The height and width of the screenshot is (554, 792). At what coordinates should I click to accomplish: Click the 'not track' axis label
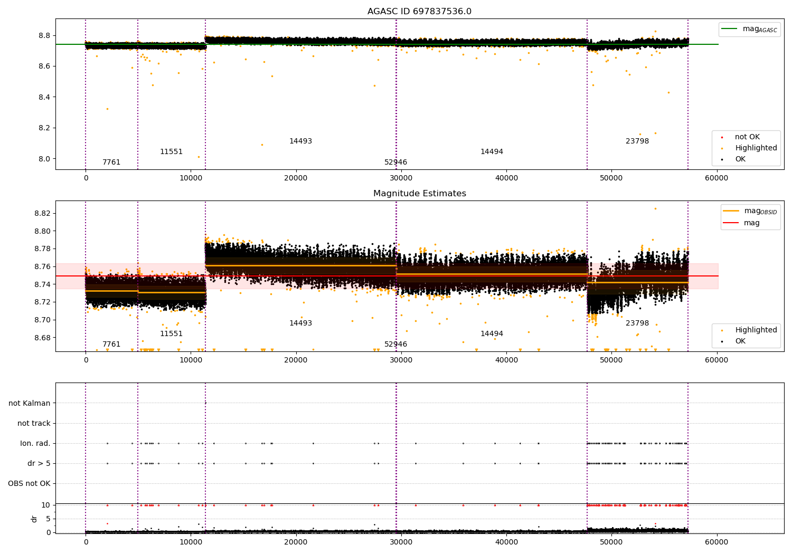34,424
